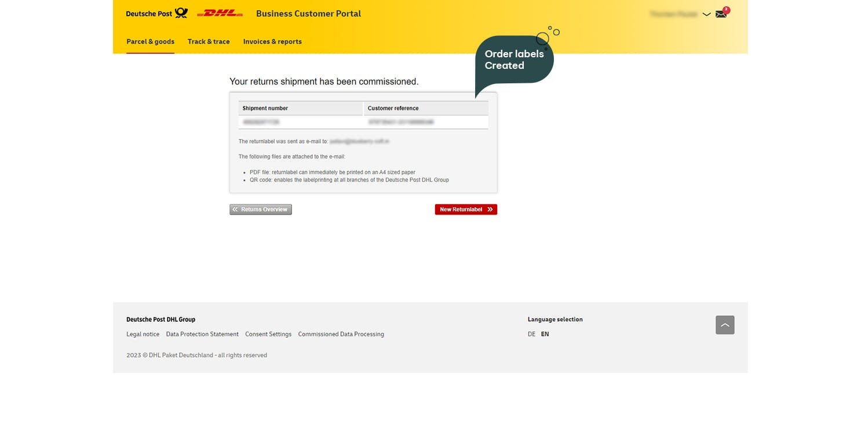
Task: Switch language to DE
Action: click(x=531, y=334)
